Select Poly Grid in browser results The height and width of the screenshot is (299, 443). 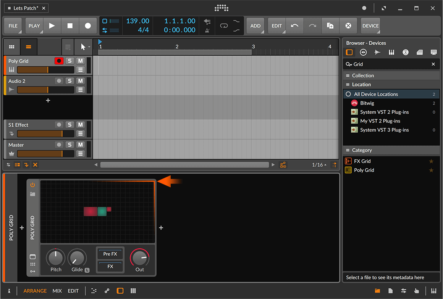[x=364, y=170]
